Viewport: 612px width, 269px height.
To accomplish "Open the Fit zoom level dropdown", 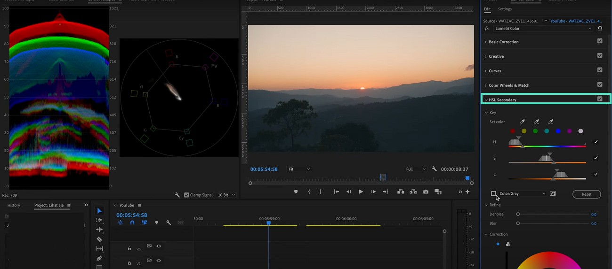I will [299, 169].
